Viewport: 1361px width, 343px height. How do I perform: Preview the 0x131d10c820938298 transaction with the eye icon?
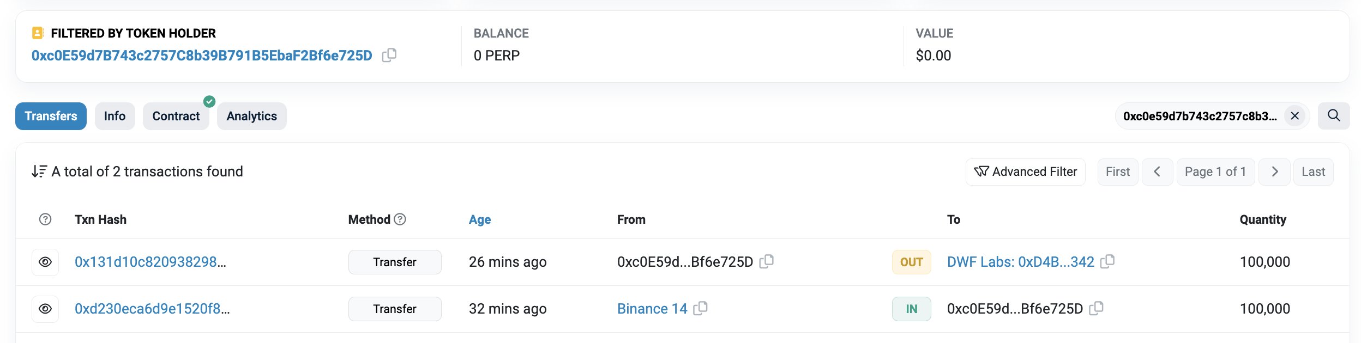click(45, 262)
